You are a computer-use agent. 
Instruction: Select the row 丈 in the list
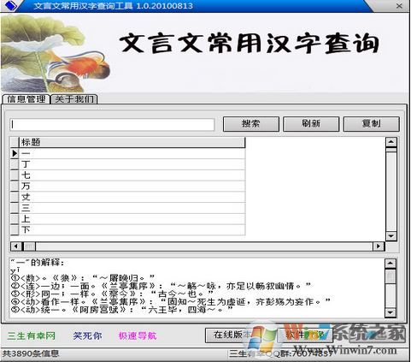click(x=132, y=197)
